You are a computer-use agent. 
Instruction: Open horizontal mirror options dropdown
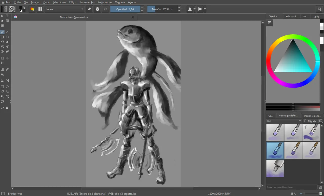tap(194, 9)
